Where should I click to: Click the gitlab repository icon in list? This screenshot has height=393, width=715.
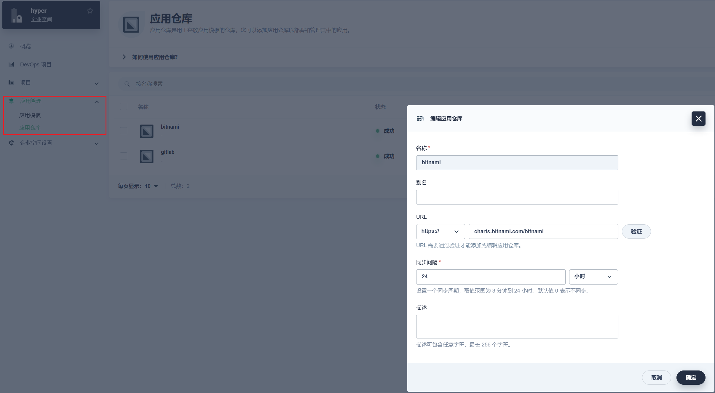pos(146,156)
